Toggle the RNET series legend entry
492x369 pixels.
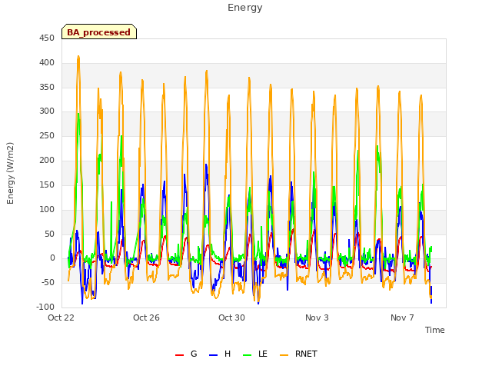[298, 354]
